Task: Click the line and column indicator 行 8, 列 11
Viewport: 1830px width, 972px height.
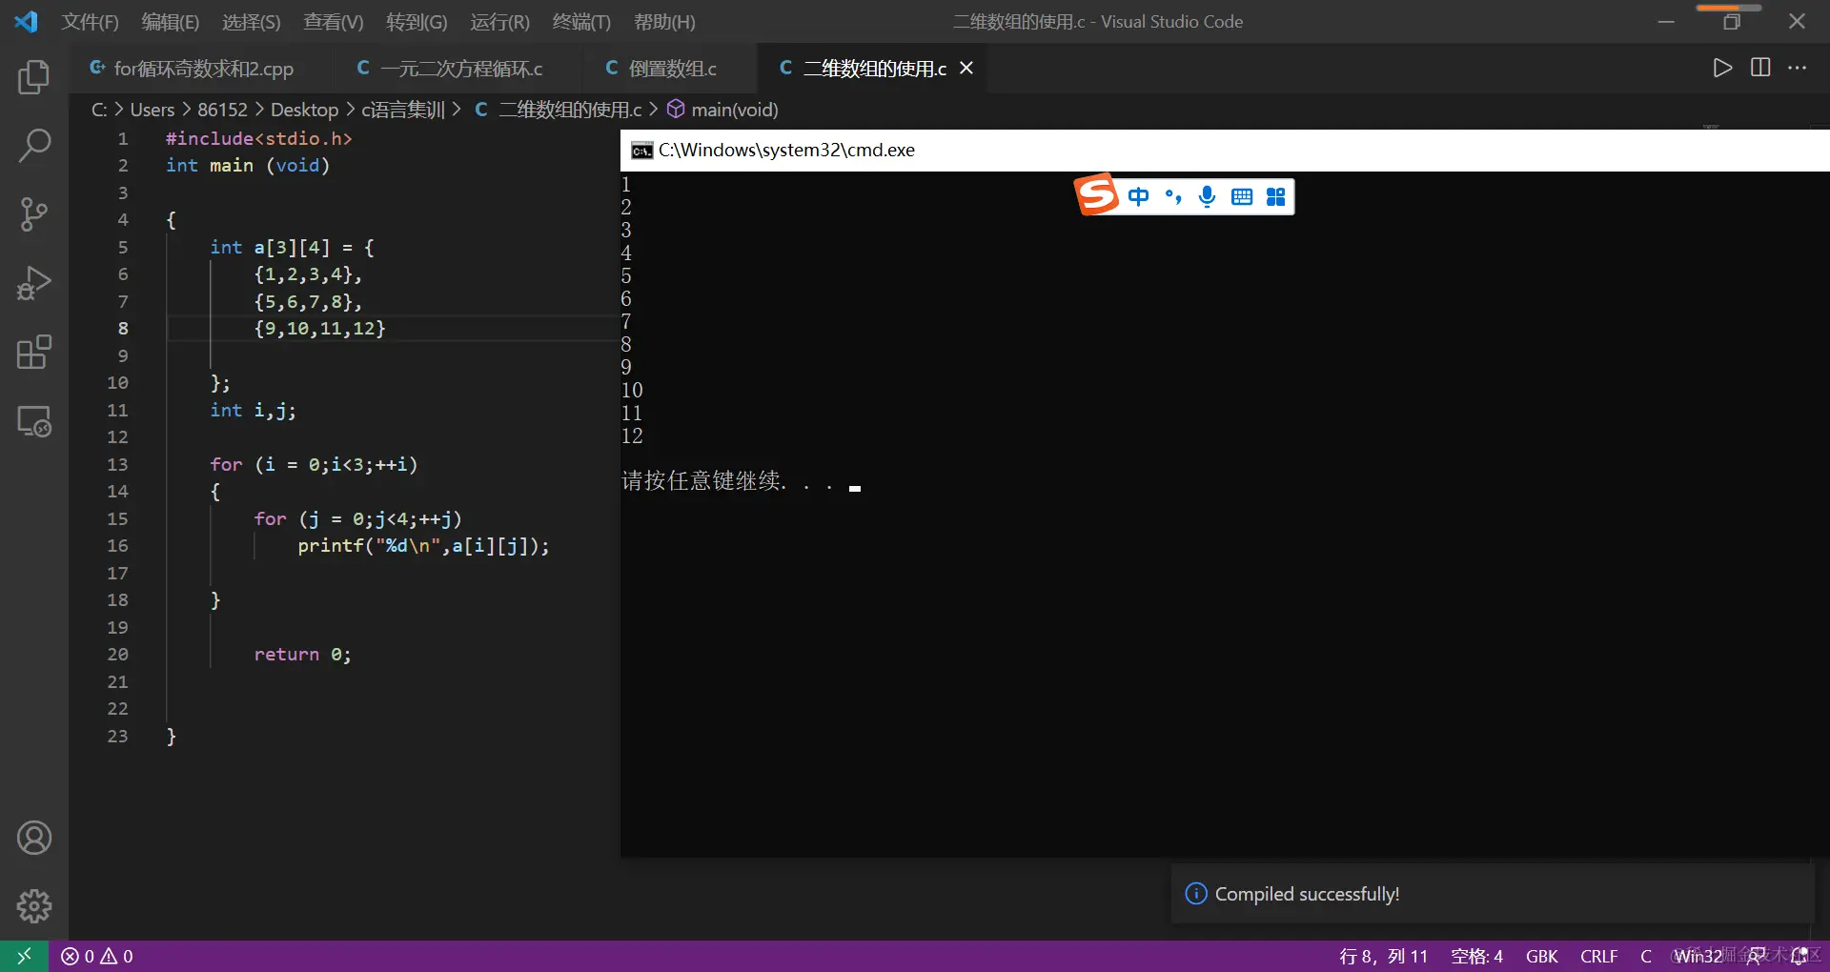Action: click(1384, 956)
